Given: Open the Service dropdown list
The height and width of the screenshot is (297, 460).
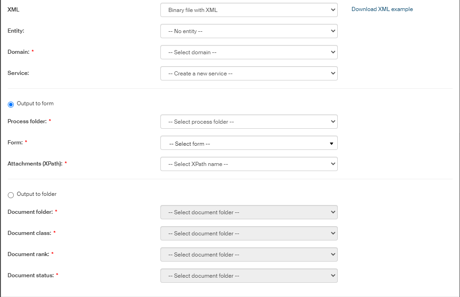Looking at the screenshot, I should point(249,74).
